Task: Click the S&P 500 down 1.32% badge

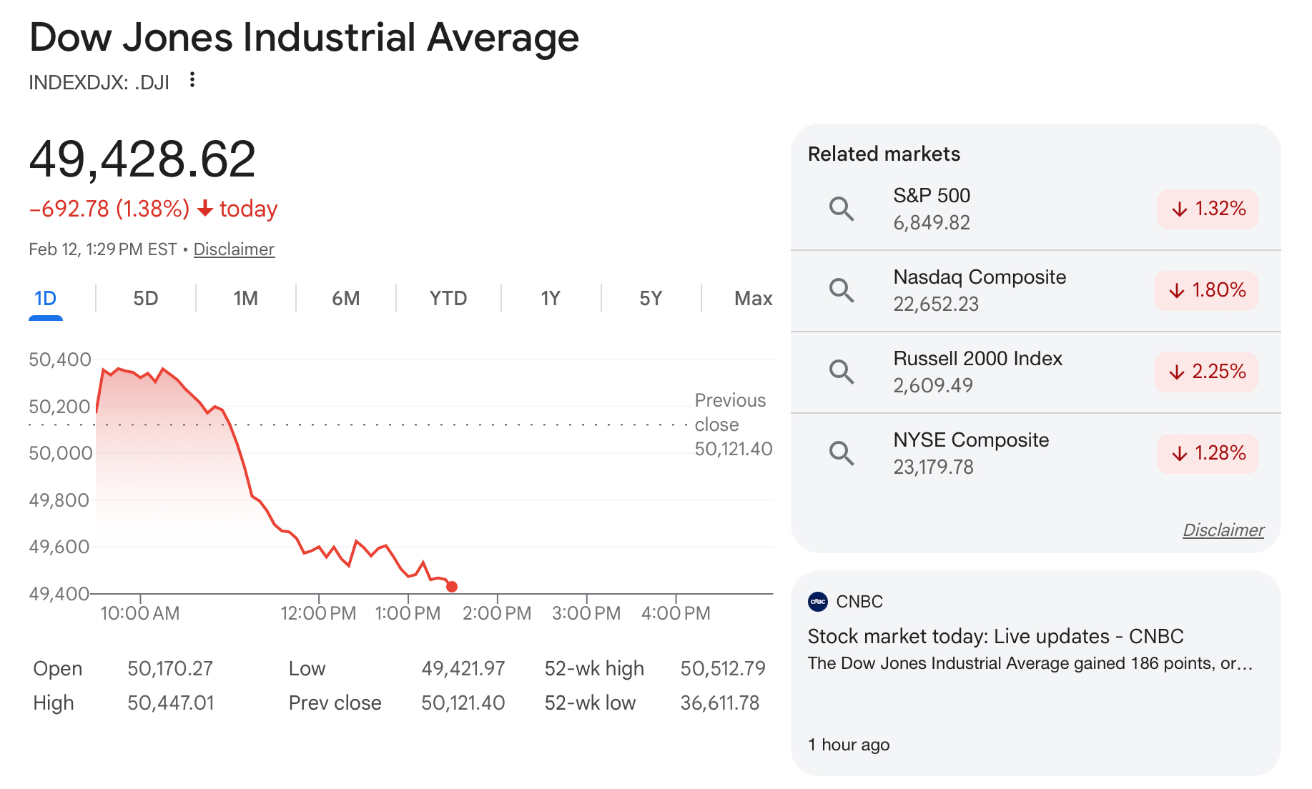Action: [1207, 209]
